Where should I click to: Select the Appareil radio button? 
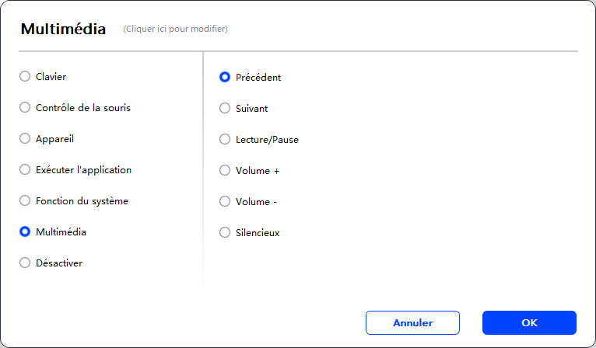tap(25, 139)
